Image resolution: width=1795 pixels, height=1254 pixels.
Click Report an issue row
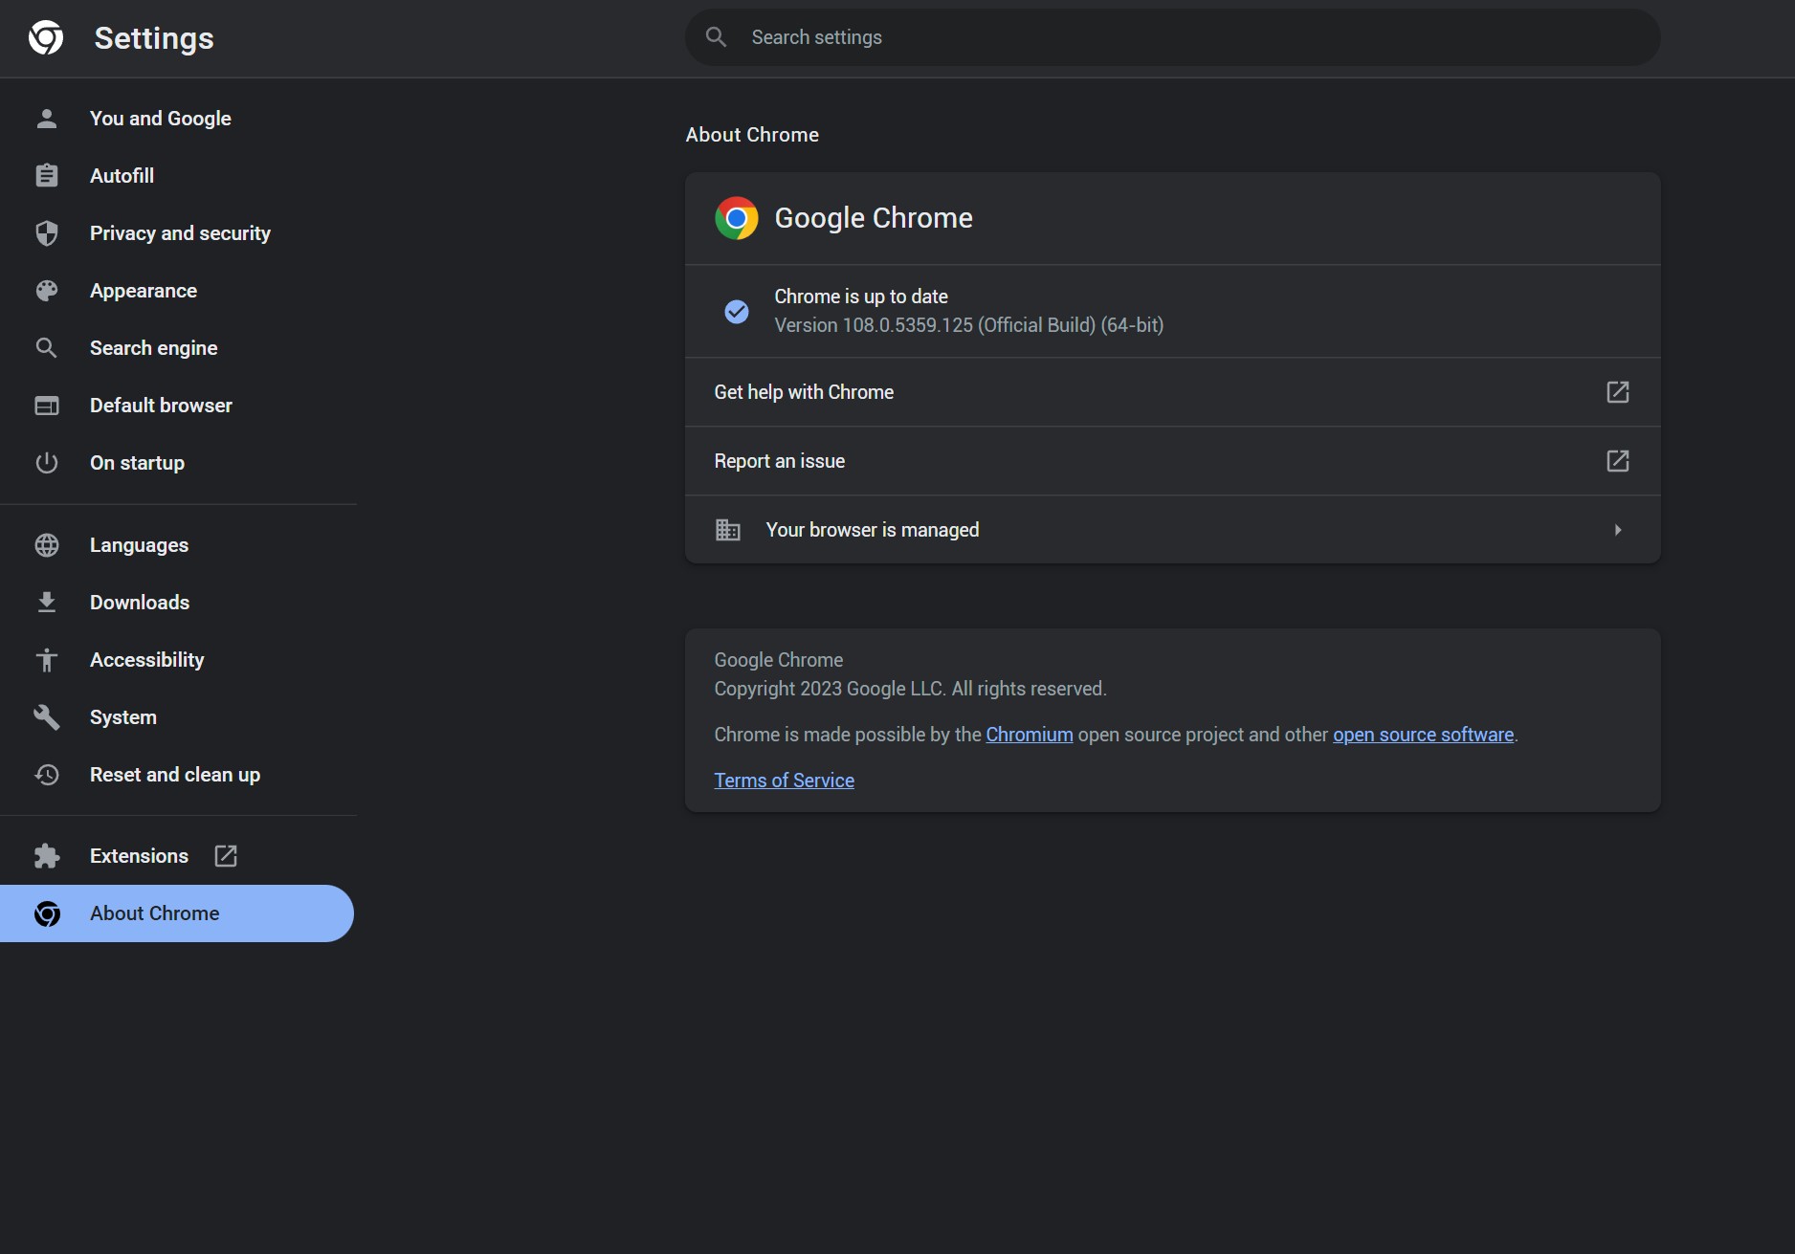1172,461
